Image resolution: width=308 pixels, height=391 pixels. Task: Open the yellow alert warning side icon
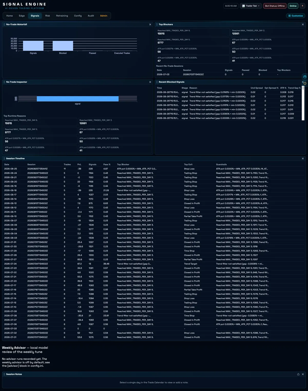305,83
